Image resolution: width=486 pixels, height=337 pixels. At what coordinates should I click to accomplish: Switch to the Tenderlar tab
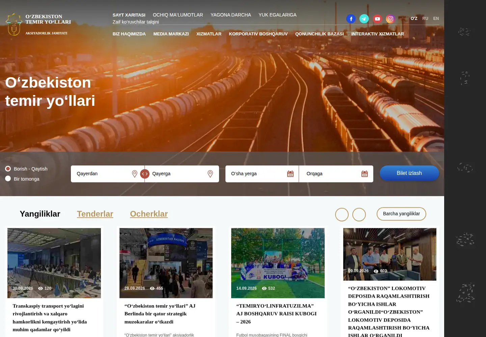pos(95,214)
